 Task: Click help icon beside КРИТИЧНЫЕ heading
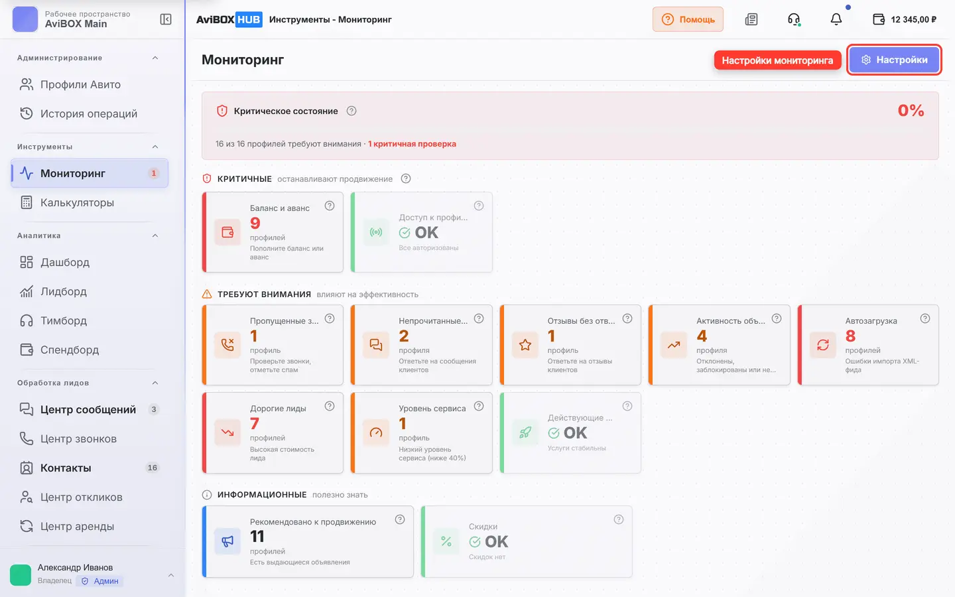click(x=406, y=178)
